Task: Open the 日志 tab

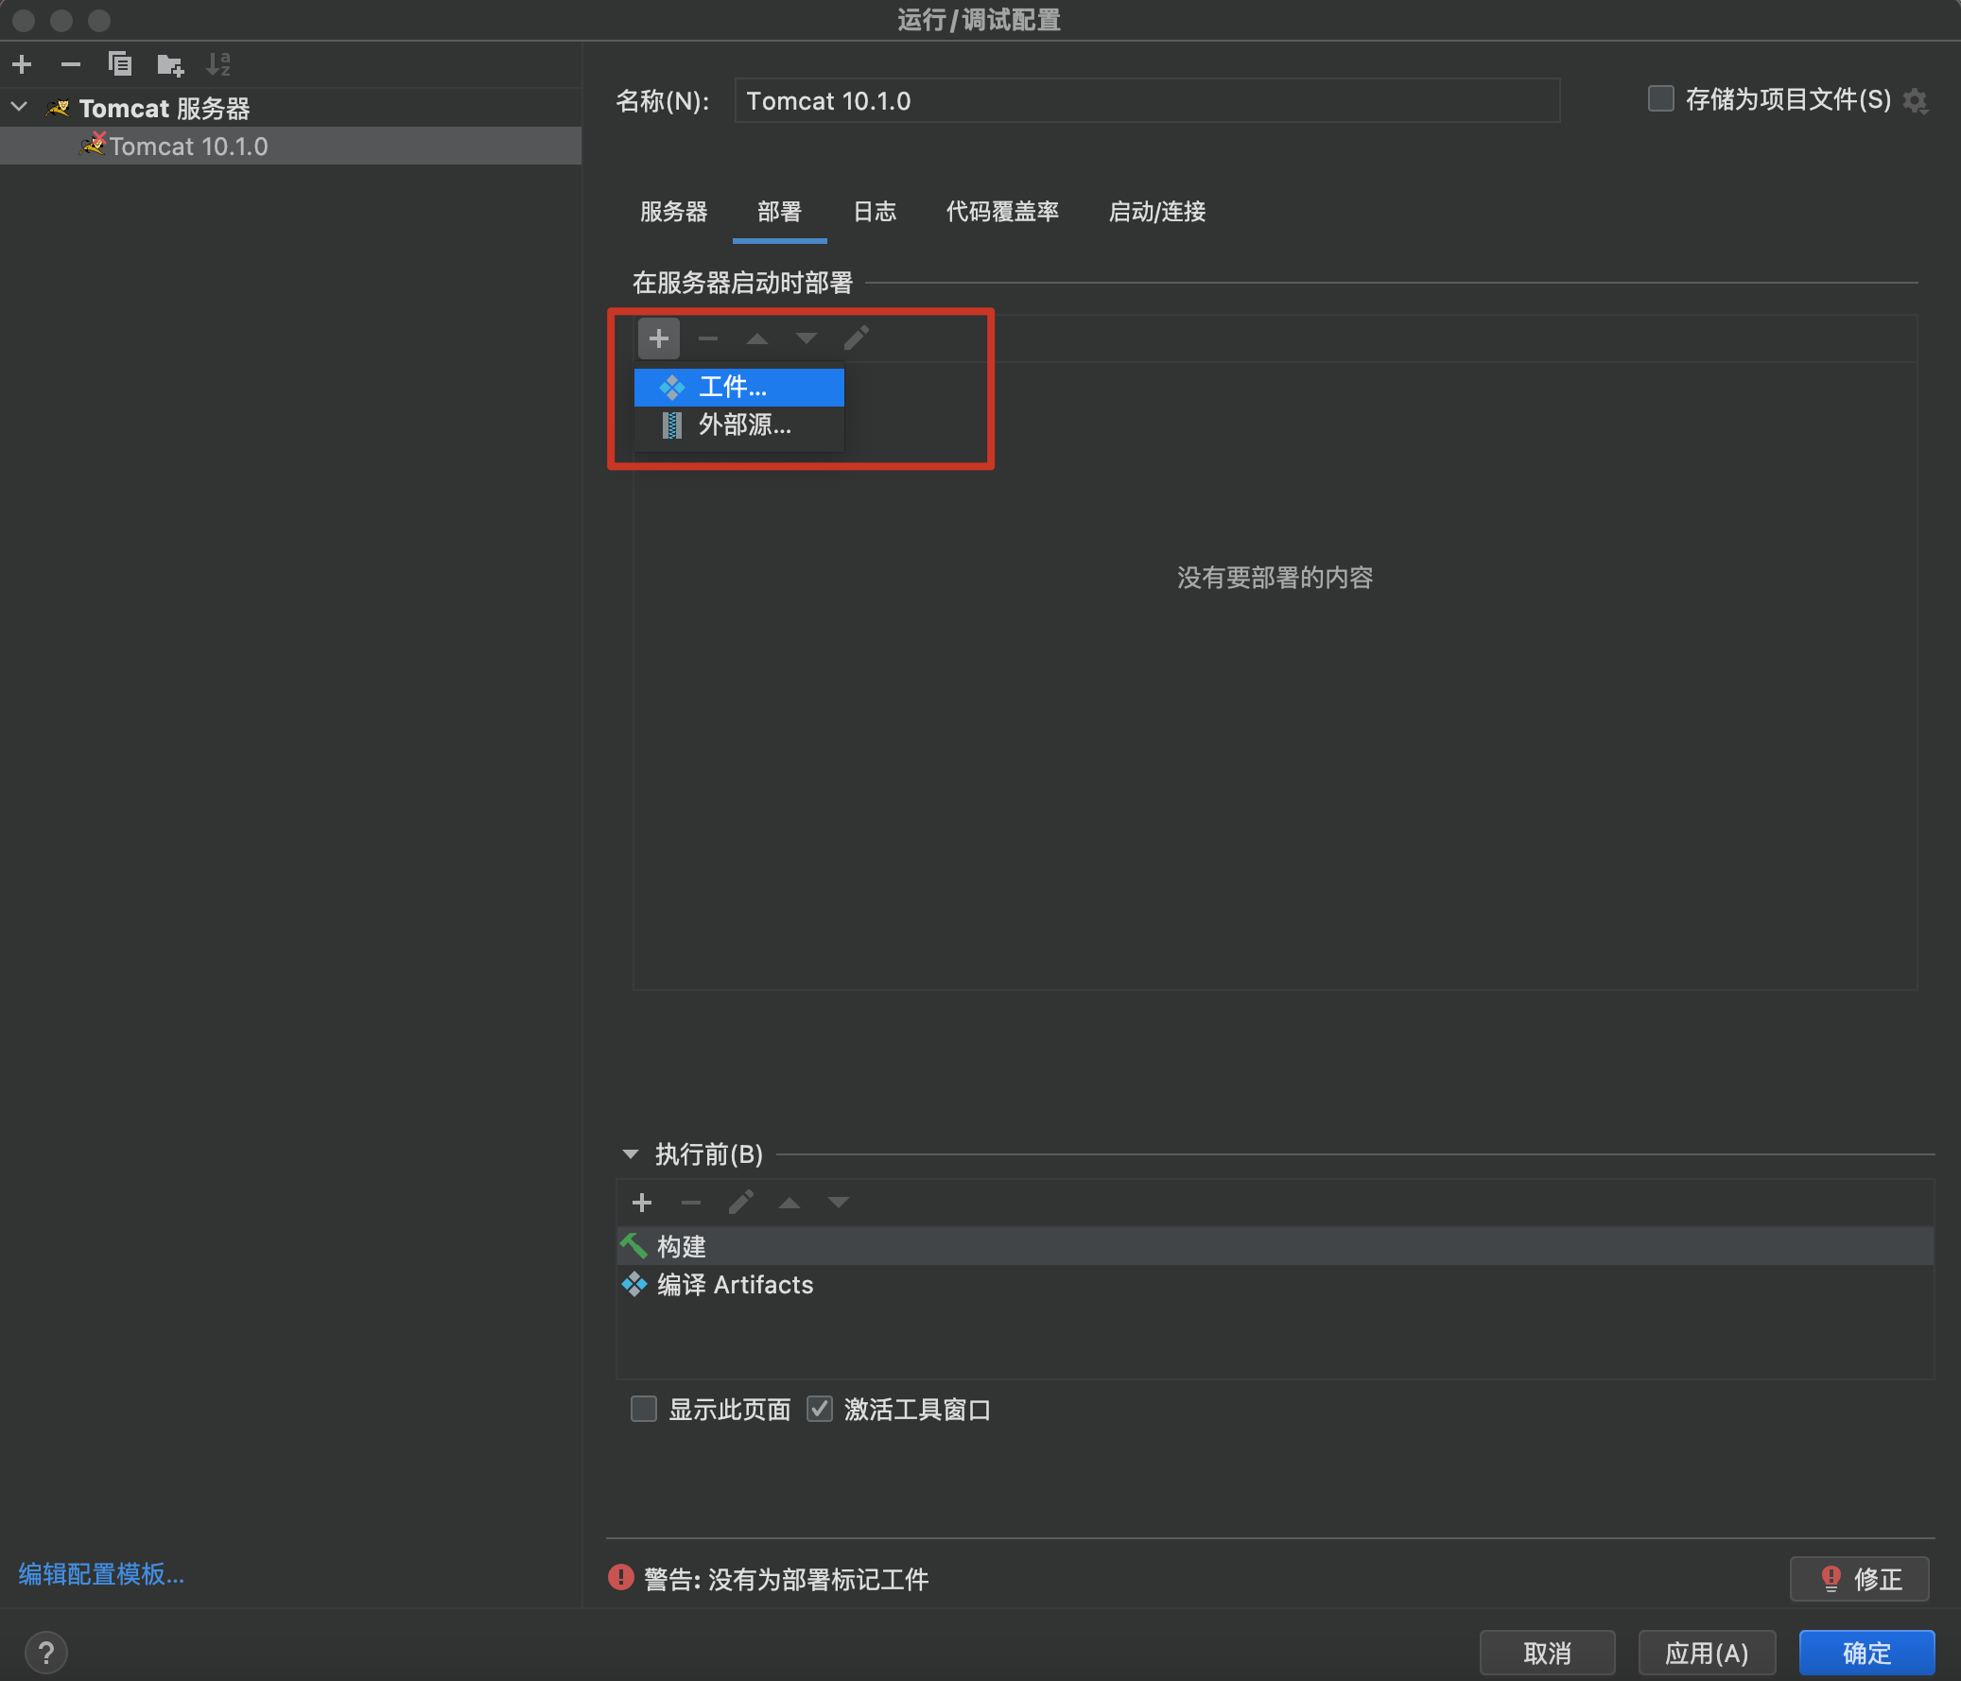Action: [x=875, y=211]
